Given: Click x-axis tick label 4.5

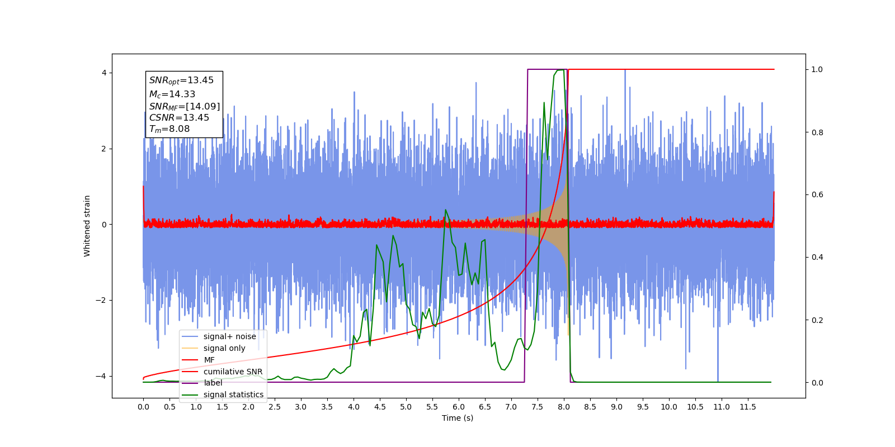Looking at the screenshot, I should click(380, 407).
